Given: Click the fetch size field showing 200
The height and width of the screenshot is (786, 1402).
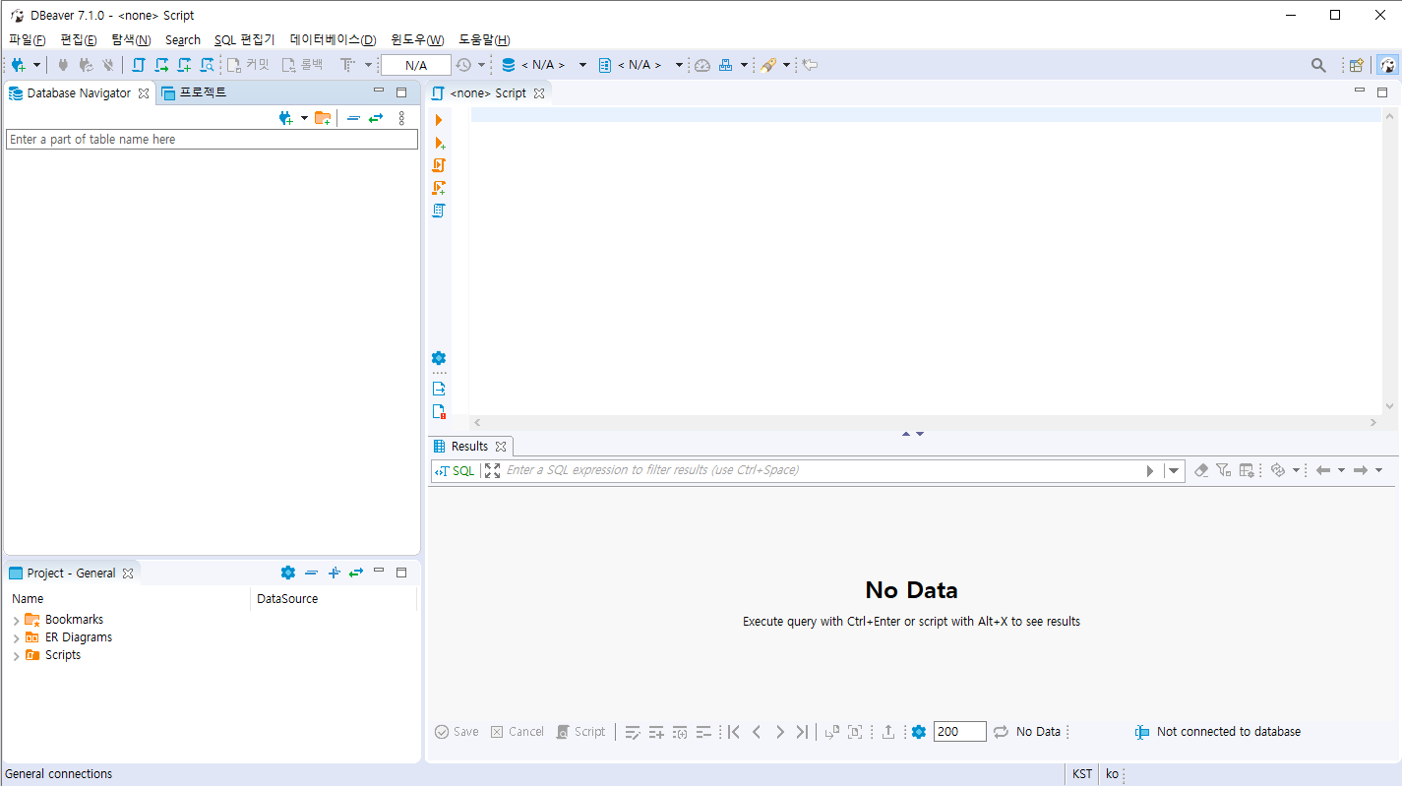Looking at the screenshot, I should coord(959,732).
